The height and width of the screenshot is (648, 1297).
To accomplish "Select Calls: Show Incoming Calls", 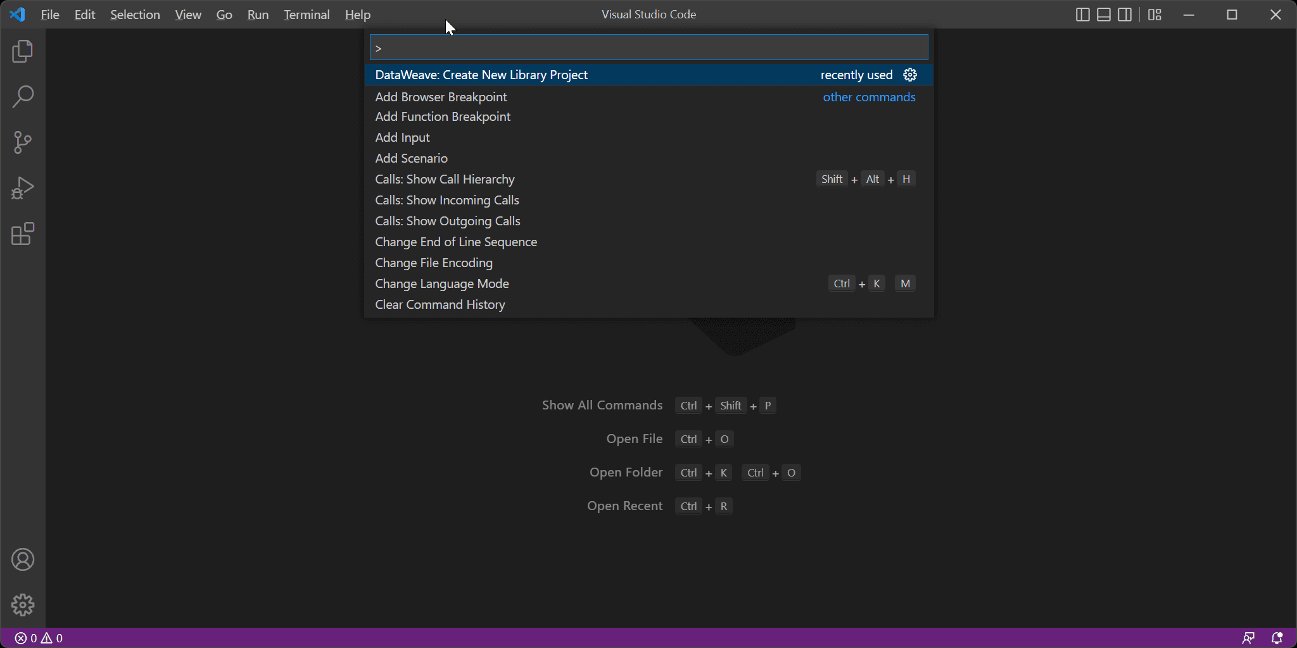I will pyautogui.click(x=649, y=200).
